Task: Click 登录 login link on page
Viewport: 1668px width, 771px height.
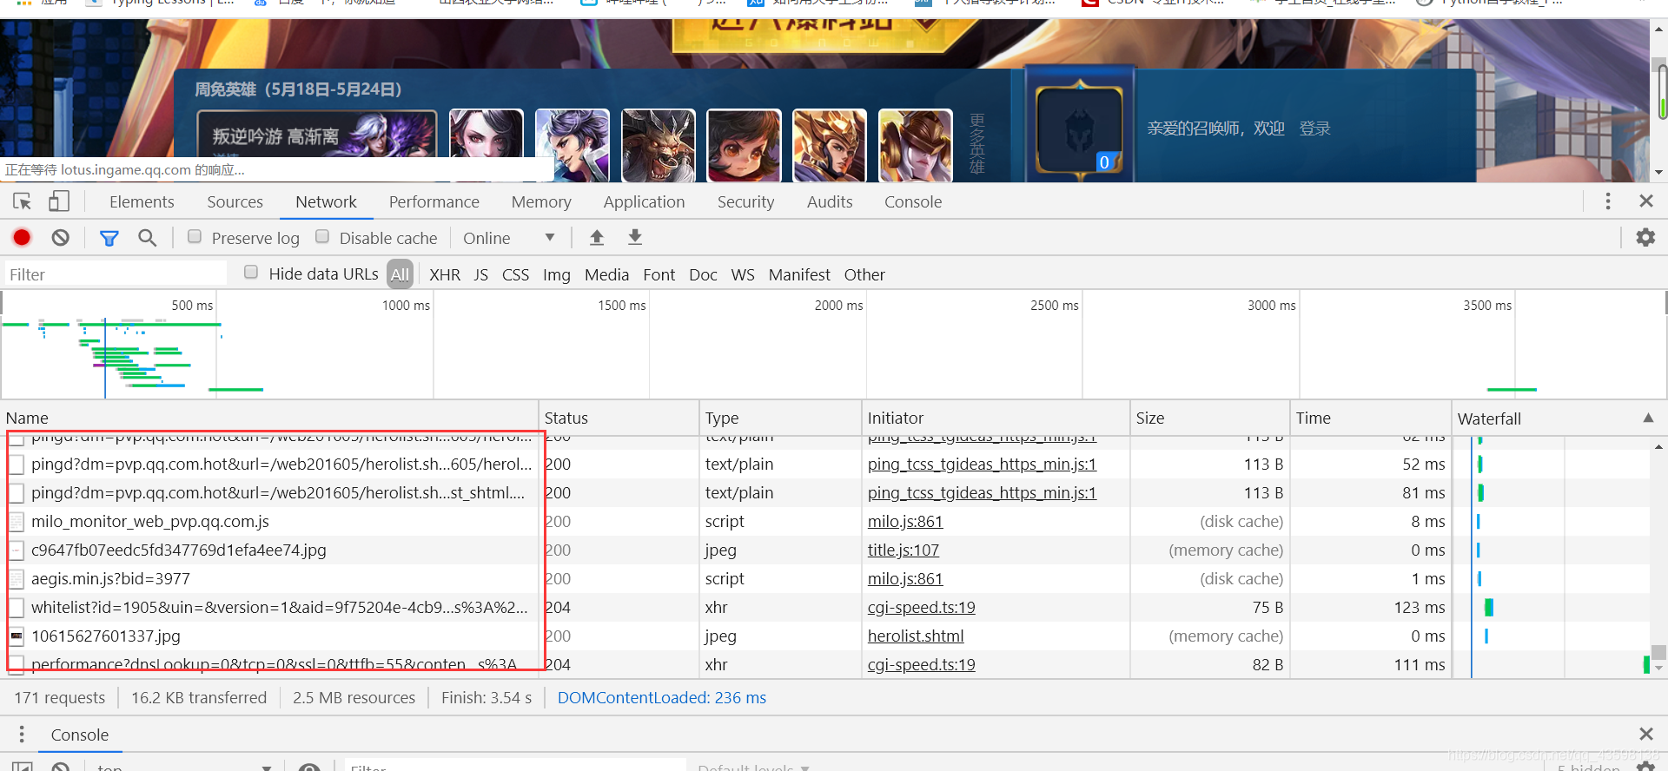Action: coord(1314,128)
